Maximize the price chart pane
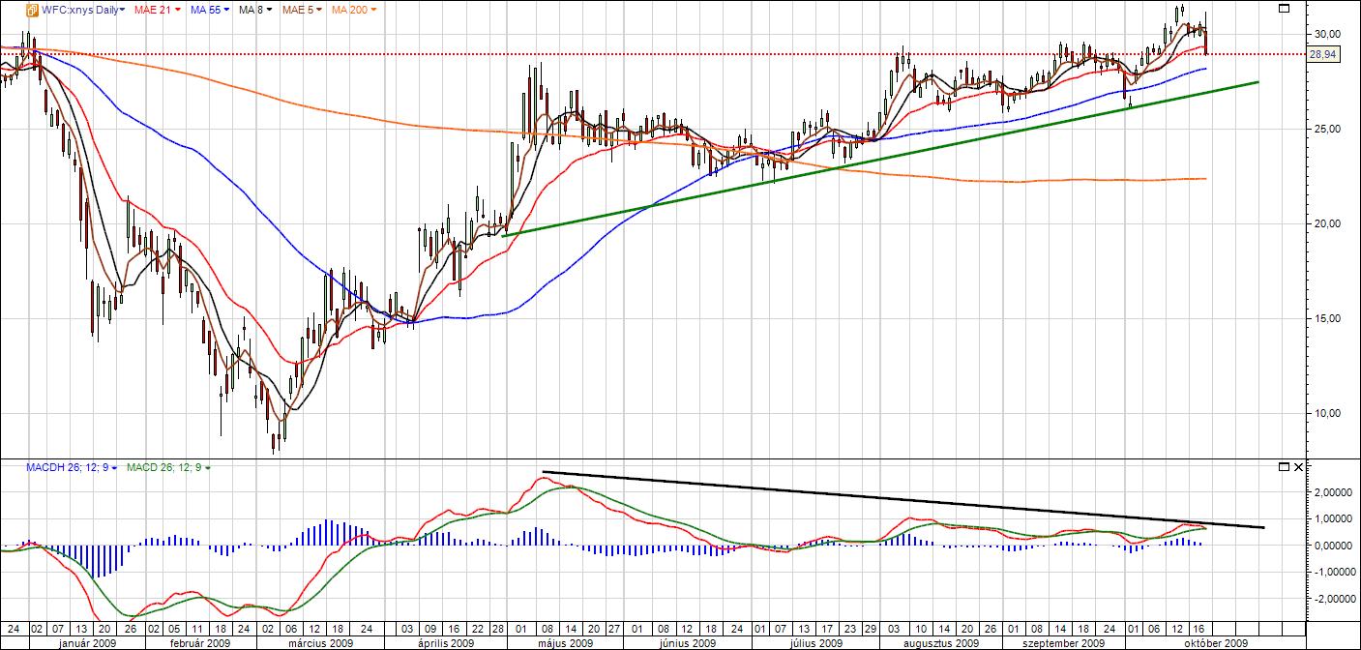The width and height of the screenshot is (1361, 650). tap(1284, 9)
